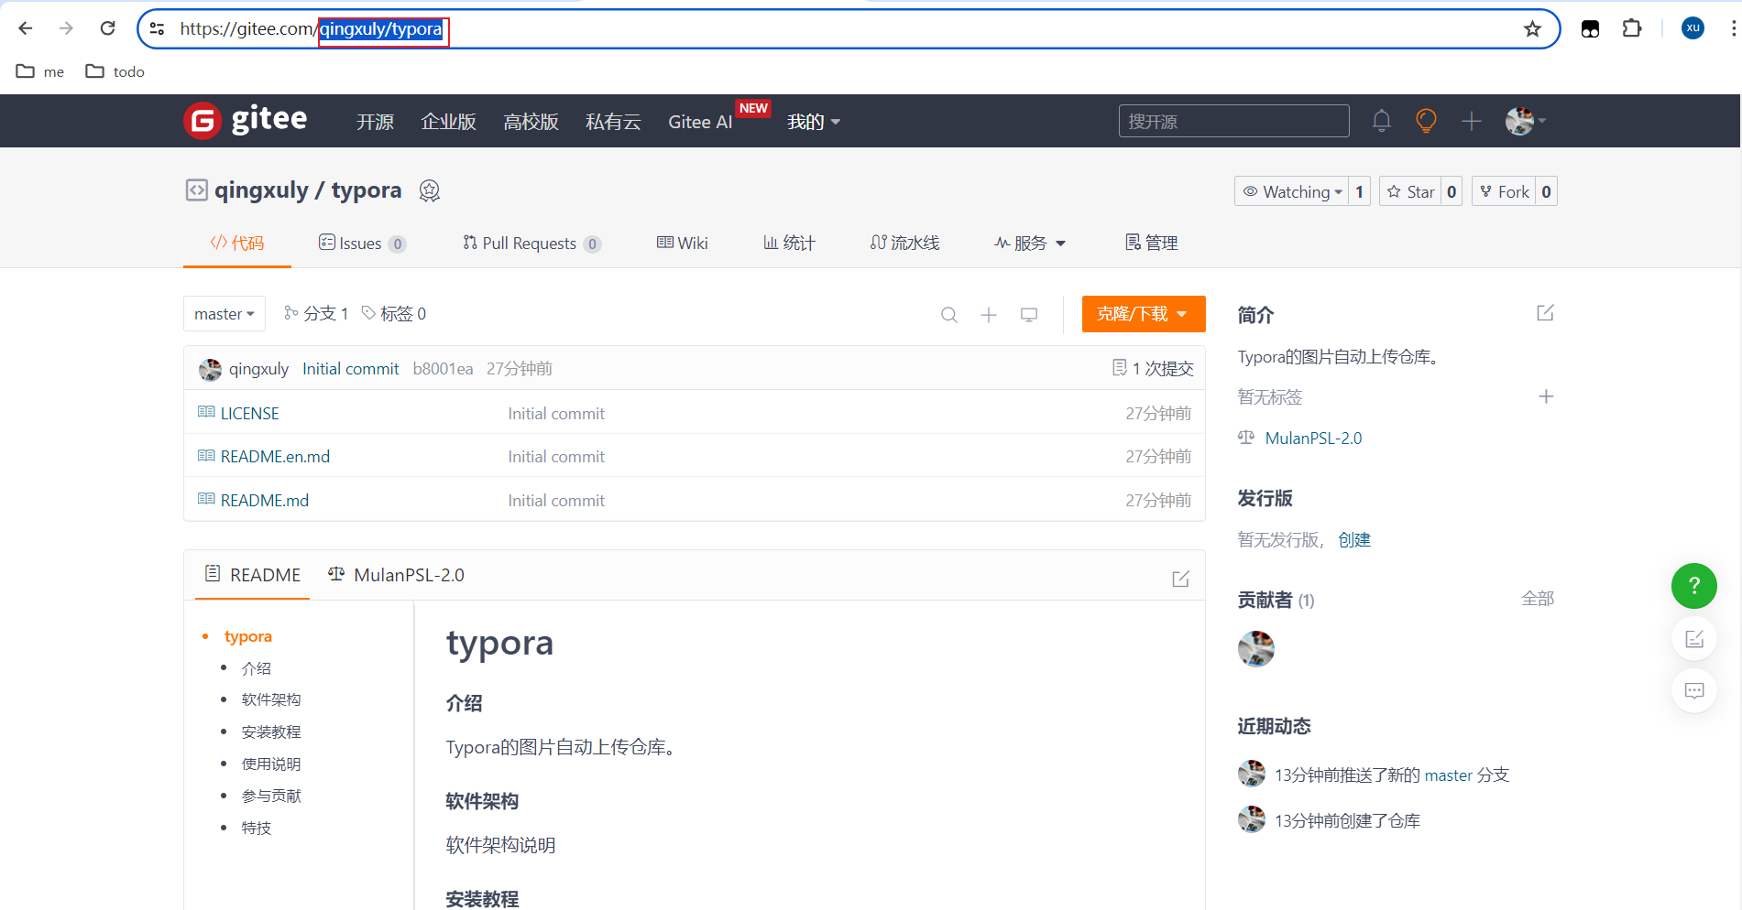Viewport: 1742px width, 910px height.
Task: Select the README tab
Action: 253,575
